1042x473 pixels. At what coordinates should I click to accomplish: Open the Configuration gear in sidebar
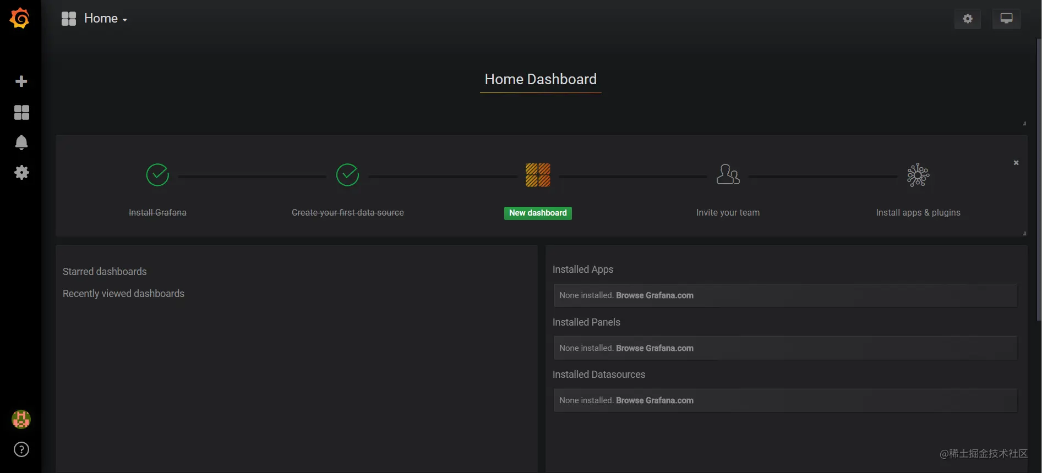tap(21, 173)
